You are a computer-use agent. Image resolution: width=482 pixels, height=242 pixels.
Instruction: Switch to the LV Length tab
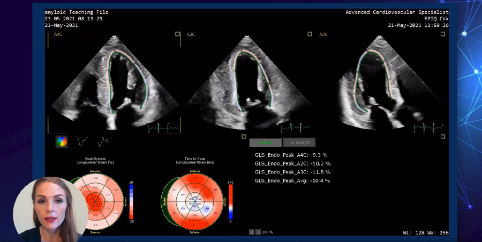[299, 142]
